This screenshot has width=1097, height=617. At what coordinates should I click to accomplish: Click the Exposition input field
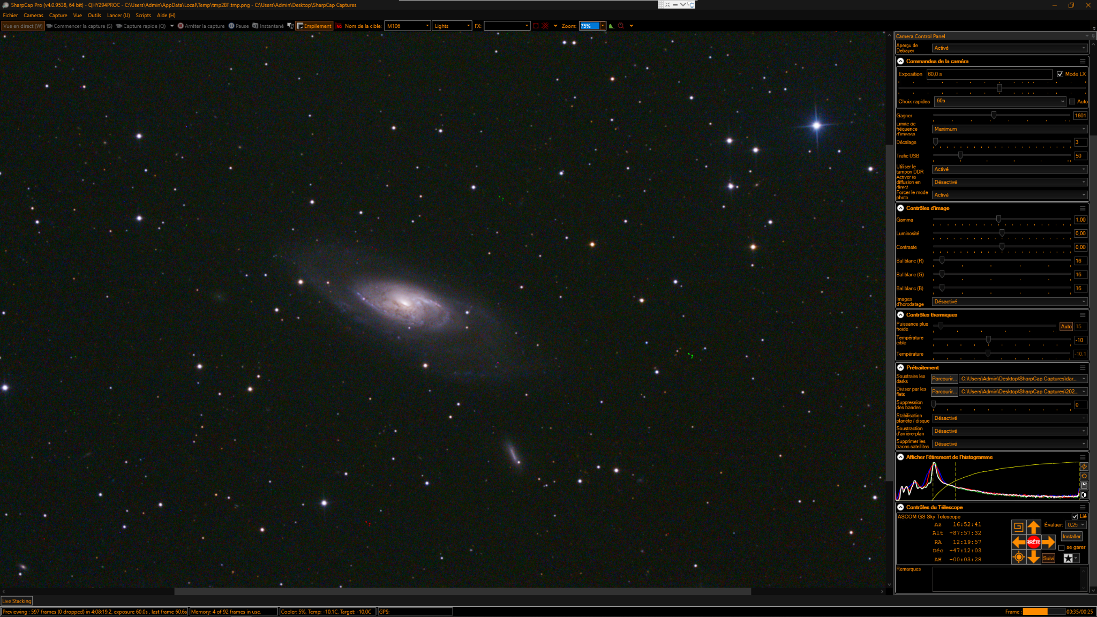click(989, 74)
